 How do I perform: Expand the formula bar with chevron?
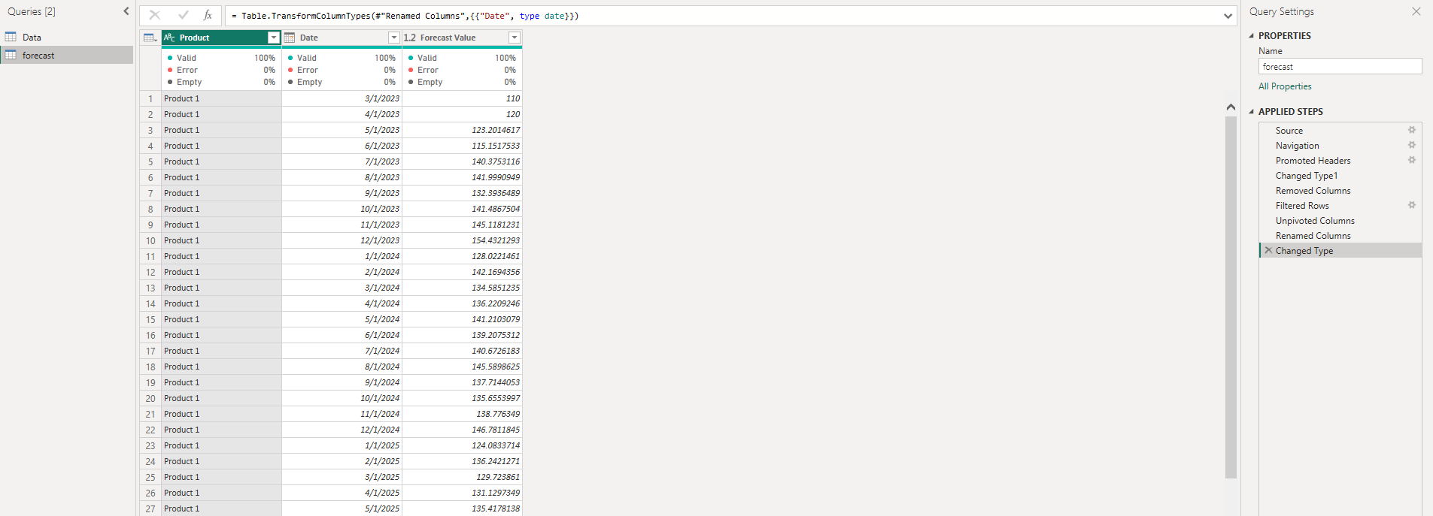point(1228,16)
